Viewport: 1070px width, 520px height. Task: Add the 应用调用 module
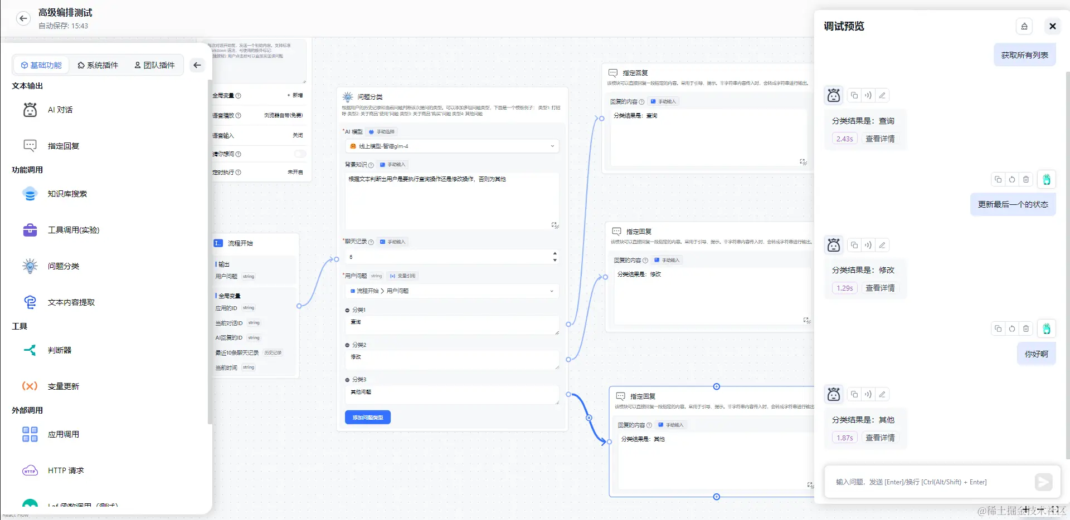pos(63,434)
